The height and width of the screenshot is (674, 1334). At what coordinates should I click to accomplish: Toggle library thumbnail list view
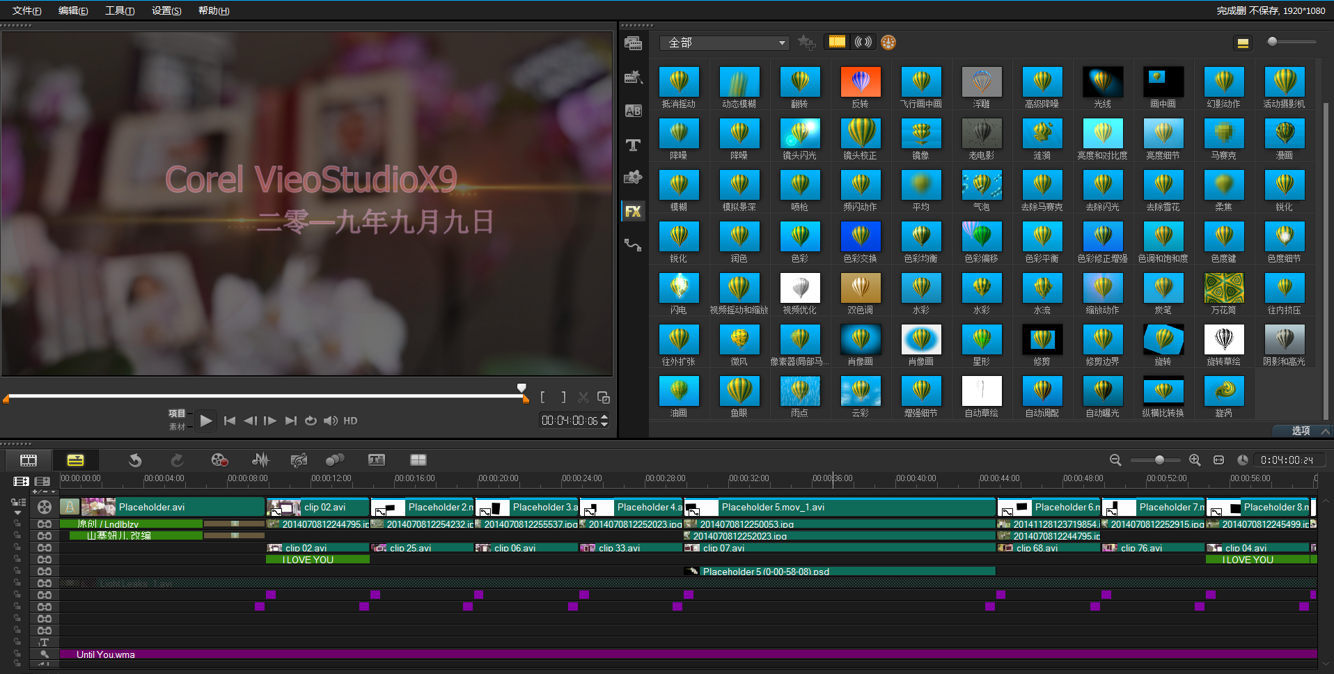click(1243, 43)
